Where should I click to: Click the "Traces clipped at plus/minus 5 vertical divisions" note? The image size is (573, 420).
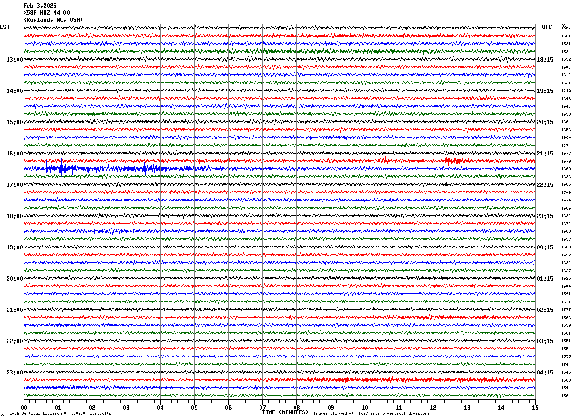371,414
